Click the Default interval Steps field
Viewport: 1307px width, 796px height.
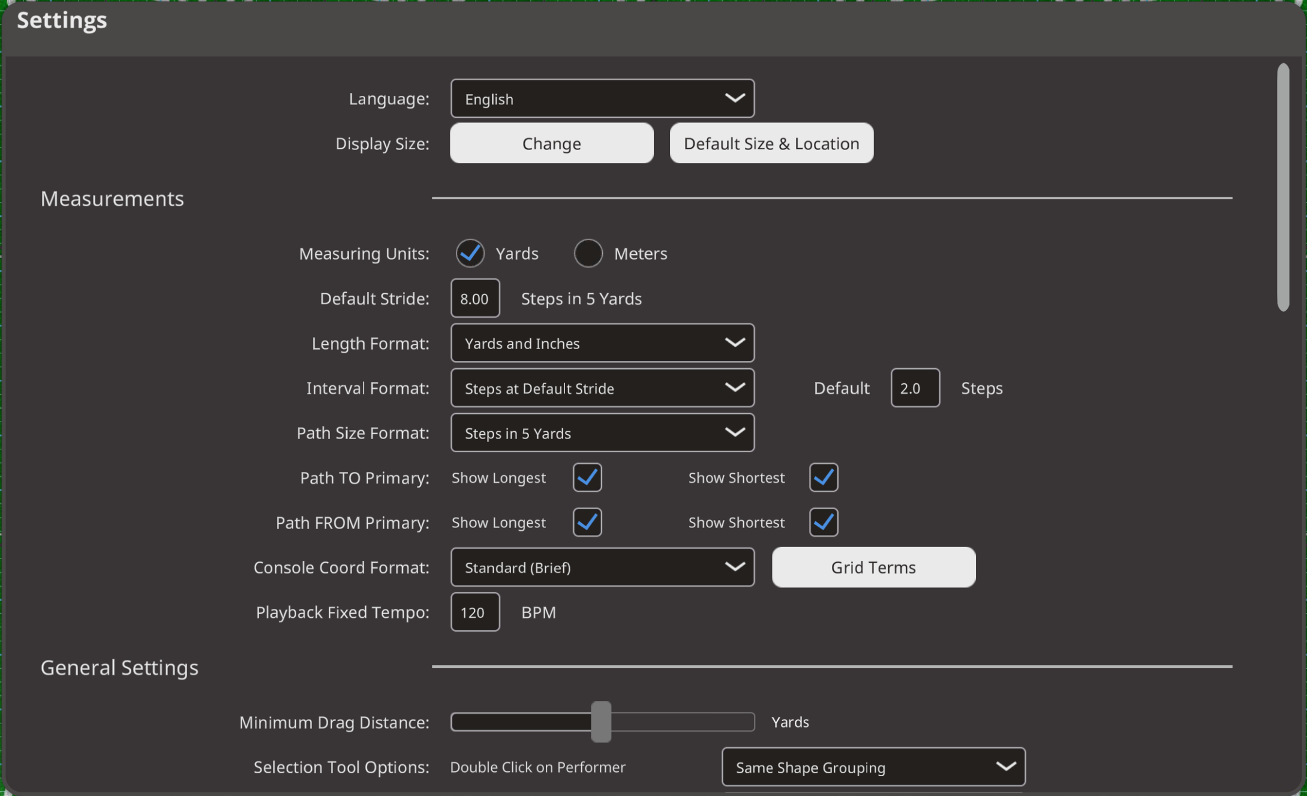914,388
